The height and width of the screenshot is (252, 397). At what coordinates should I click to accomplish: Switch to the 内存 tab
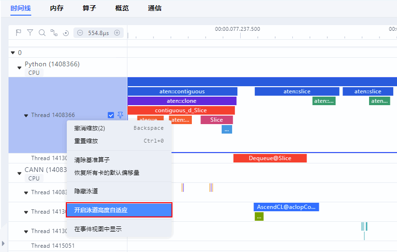pos(57,8)
